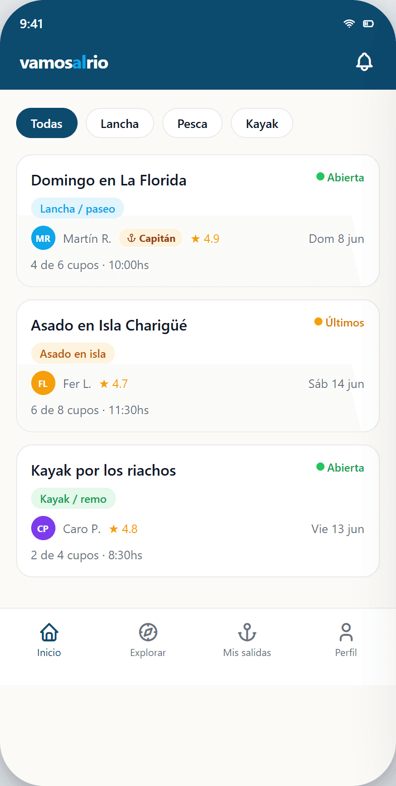Filter outings by Kayak
The image size is (396, 786).
click(x=262, y=123)
